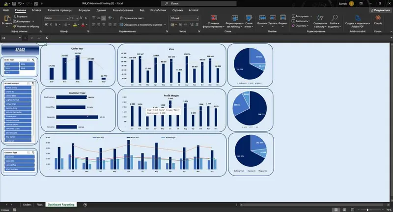
Task: Toggle wrap text option
Action: tap(132, 18)
